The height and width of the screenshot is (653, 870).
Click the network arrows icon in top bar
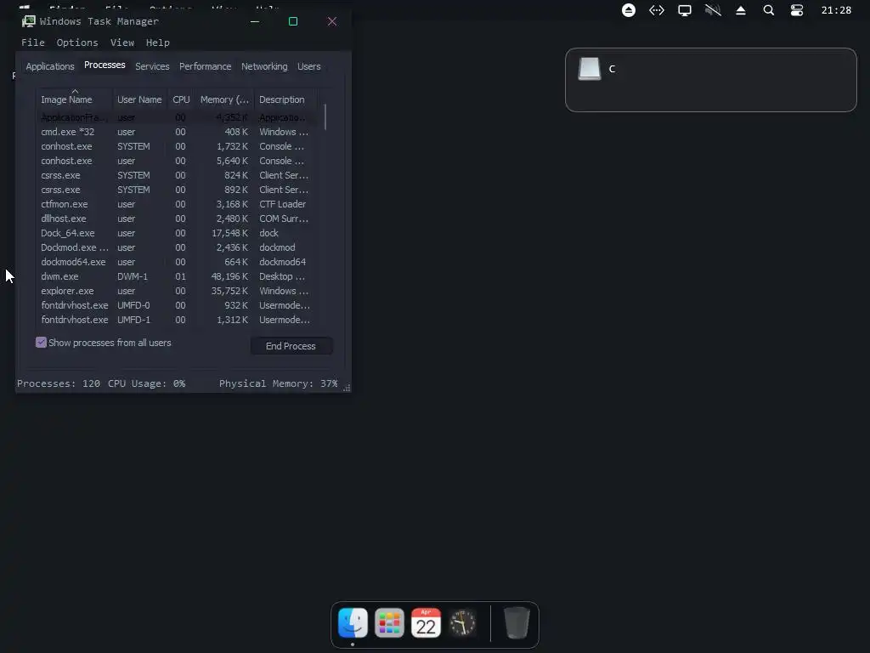[x=657, y=10]
